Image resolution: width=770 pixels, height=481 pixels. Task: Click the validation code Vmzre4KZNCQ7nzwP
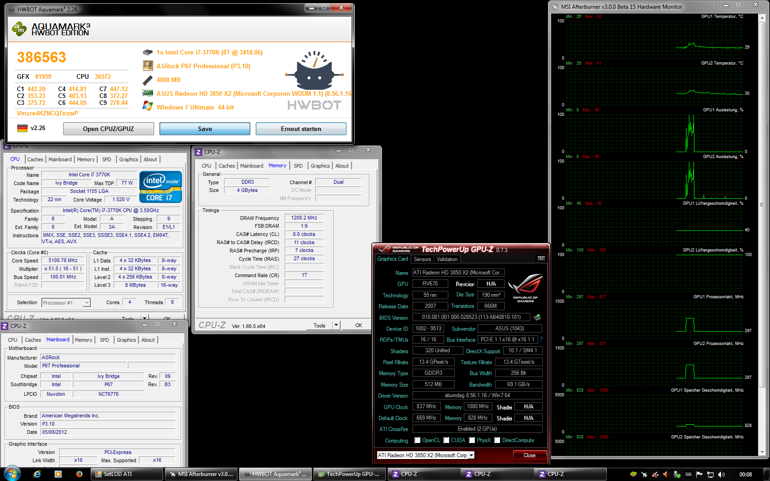(48, 113)
